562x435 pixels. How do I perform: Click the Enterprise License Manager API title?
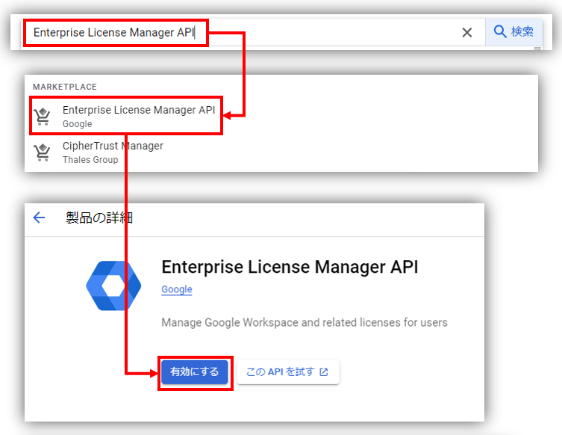click(x=290, y=267)
